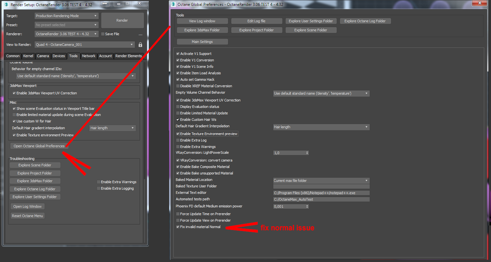Toggle Use custom W for Hair checkbox
491x262 pixels.
pos(14,121)
